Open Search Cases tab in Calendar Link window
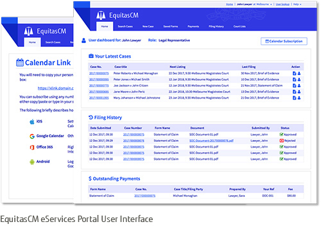The width and height of the screenshot is (321, 231). click(x=53, y=42)
